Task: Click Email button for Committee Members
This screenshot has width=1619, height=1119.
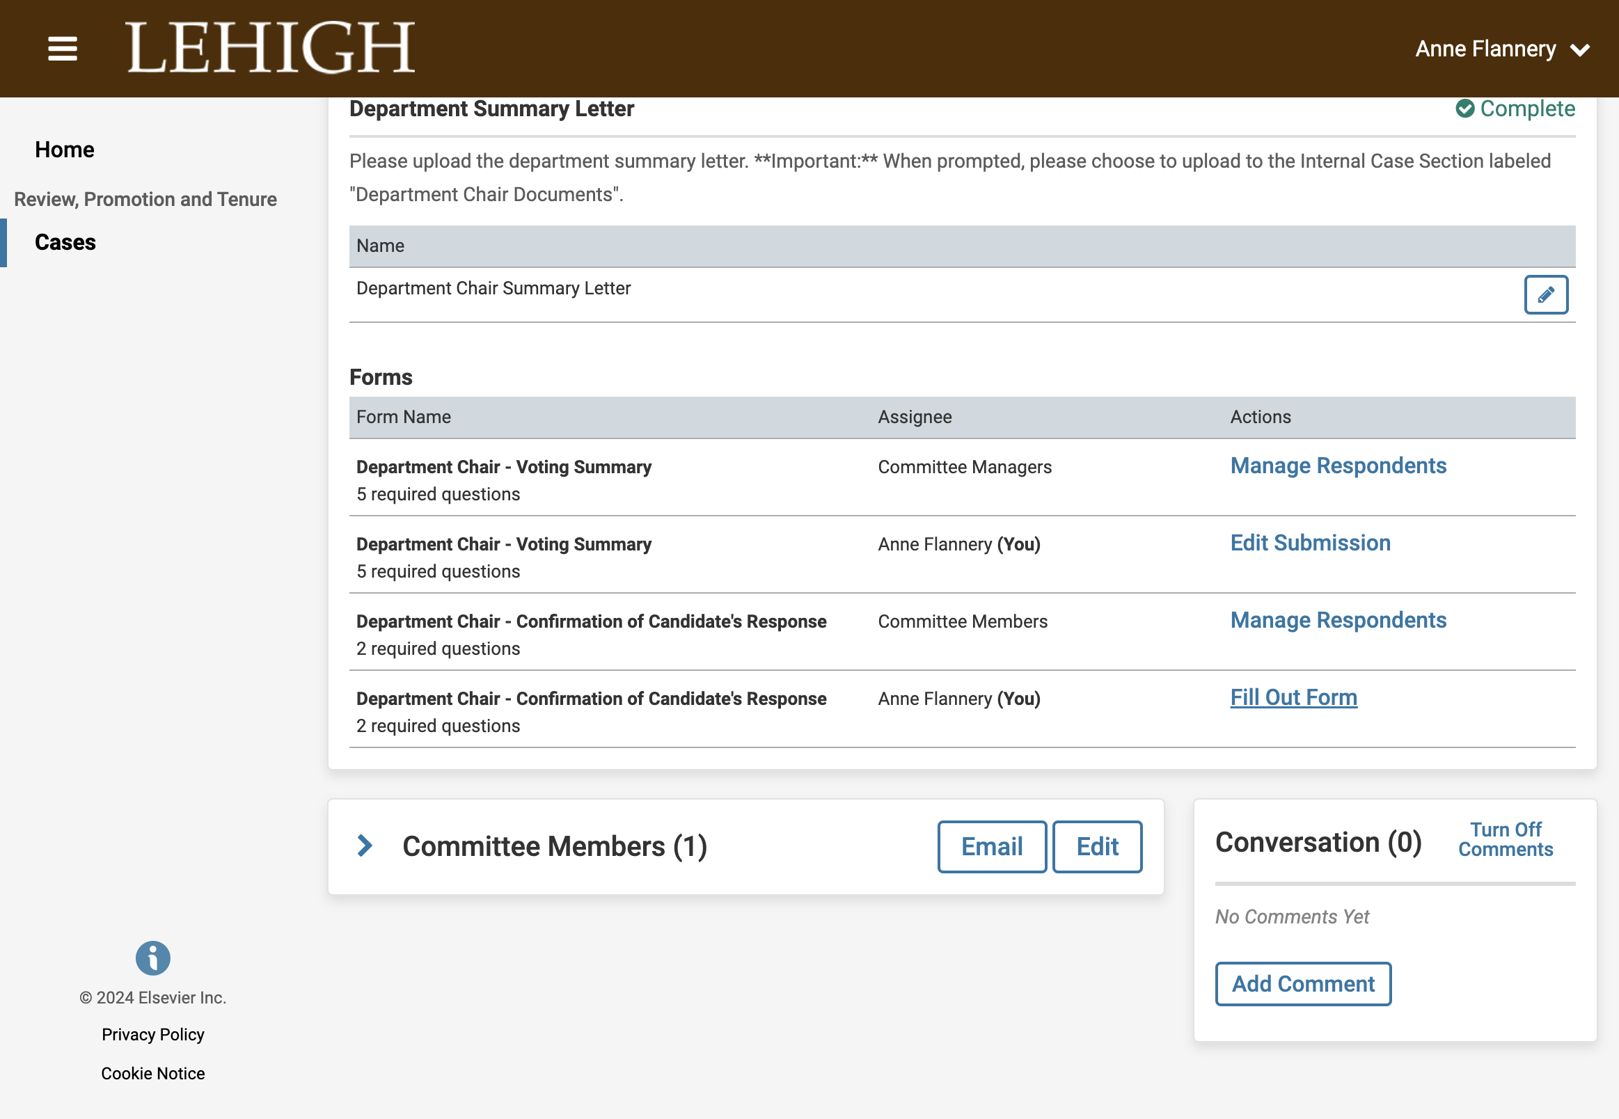Action: click(991, 846)
